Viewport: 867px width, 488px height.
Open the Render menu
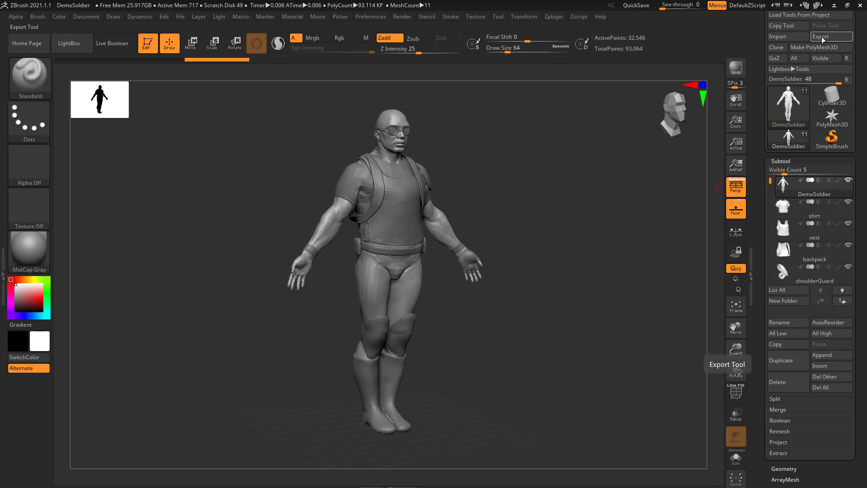[x=402, y=17]
